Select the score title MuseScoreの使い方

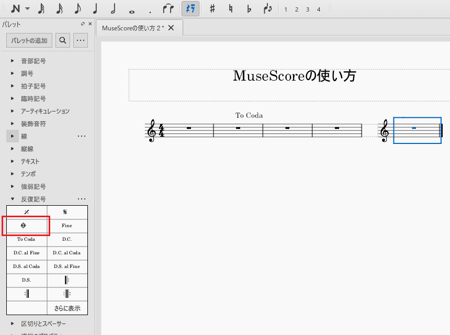point(295,76)
